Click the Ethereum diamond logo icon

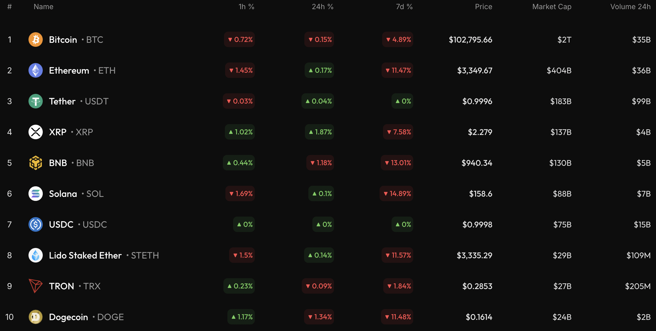click(x=36, y=70)
